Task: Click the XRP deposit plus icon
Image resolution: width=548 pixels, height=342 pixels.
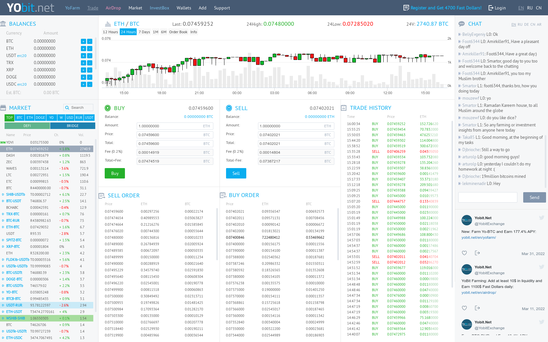Action: coord(84,70)
